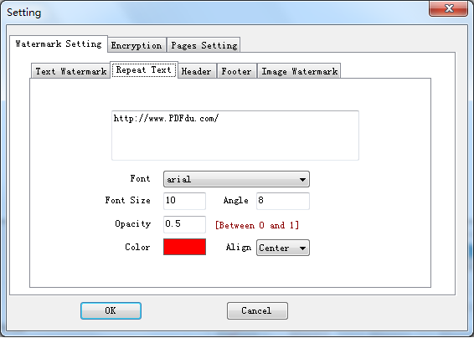
Task: Select the Repeat Text tab
Action: pyautogui.click(x=144, y=70)
